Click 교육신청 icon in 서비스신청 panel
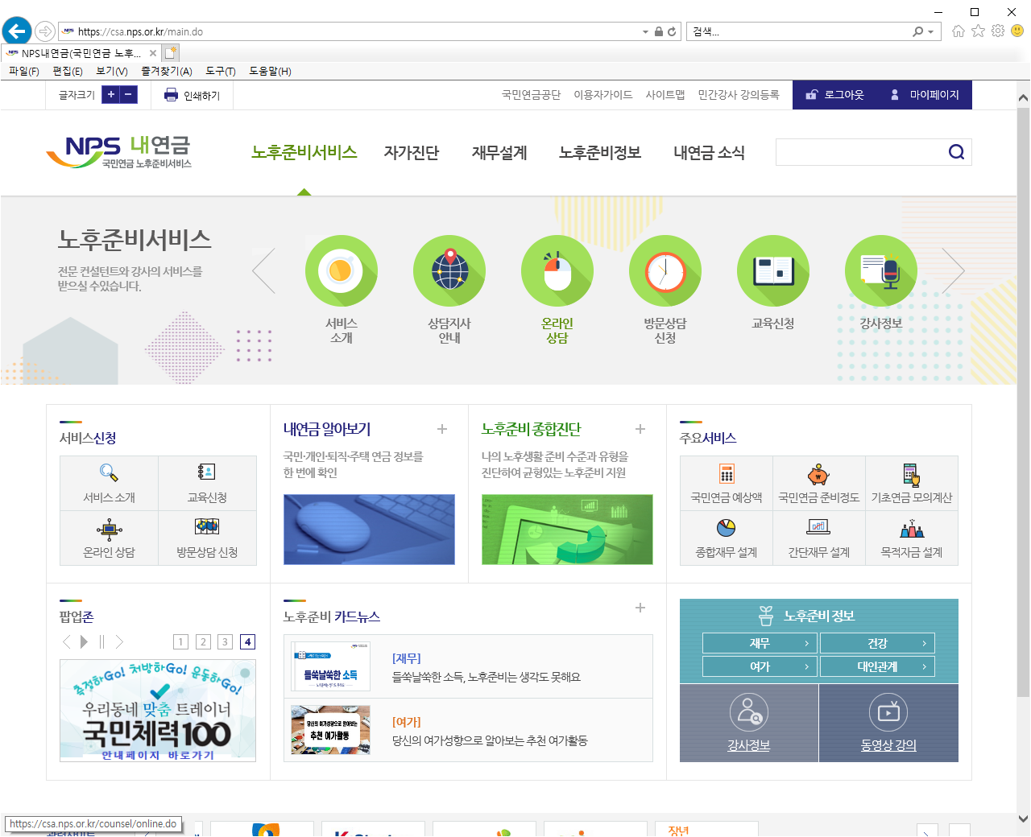Image resolution: width=1031 pixels, height=837 pixels. (207, 472)
